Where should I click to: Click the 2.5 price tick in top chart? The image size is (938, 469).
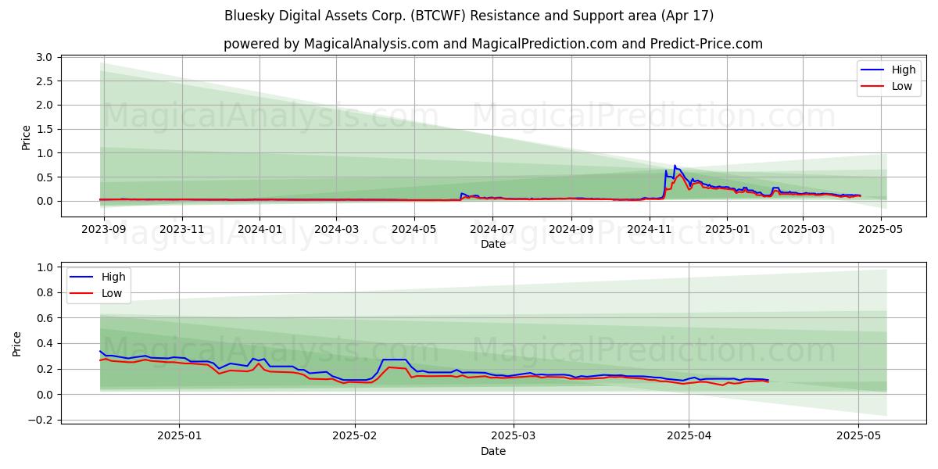pos(45,81)
